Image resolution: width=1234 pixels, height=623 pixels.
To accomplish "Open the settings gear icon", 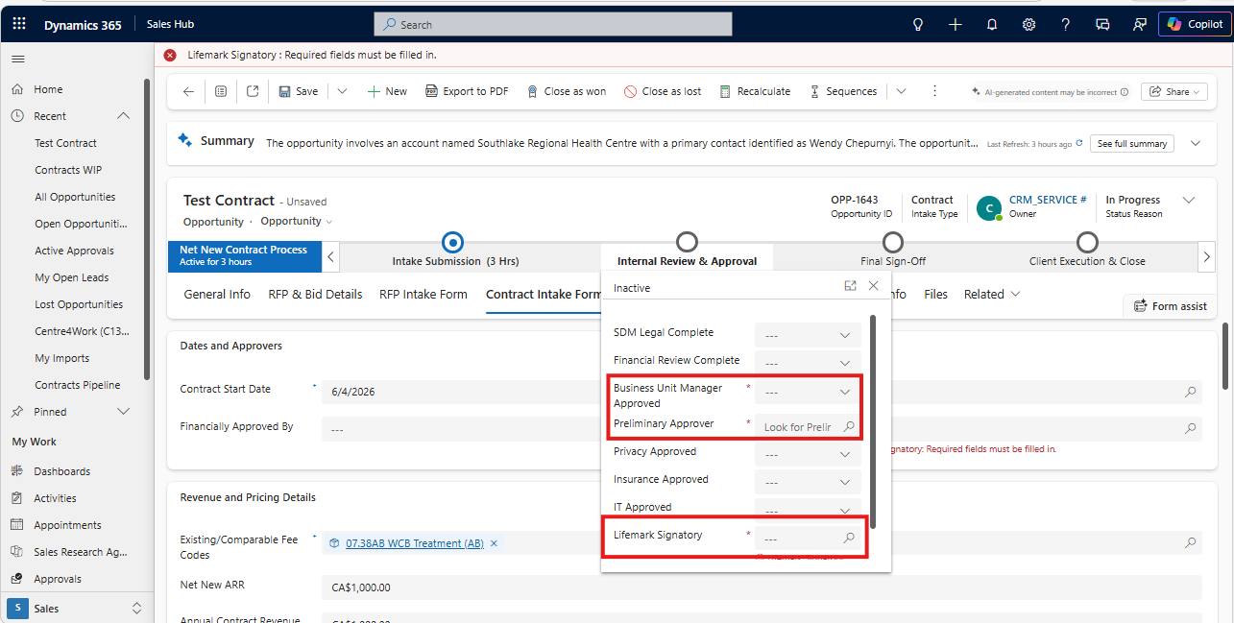I will click(1028, 24).
